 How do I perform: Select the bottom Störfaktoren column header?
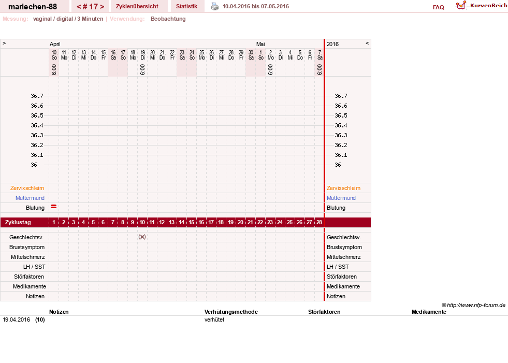point(324,312)
